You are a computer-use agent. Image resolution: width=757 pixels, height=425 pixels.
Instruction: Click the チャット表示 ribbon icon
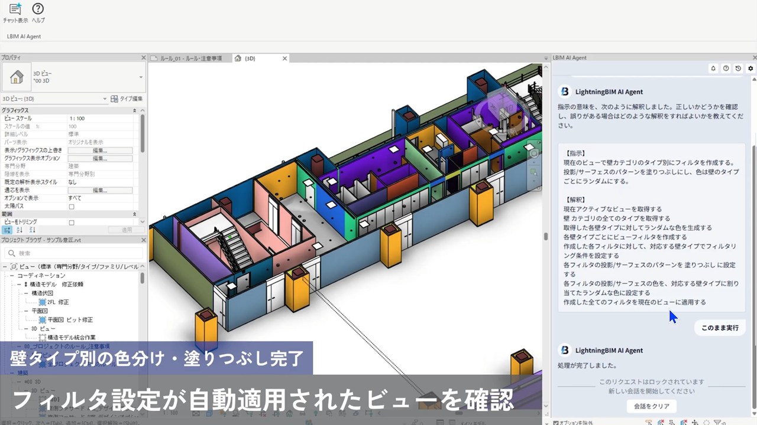tap(15, 10)
